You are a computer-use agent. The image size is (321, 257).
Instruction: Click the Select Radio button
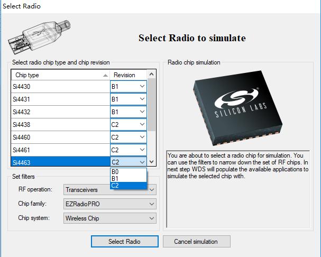tap(125, 242)
